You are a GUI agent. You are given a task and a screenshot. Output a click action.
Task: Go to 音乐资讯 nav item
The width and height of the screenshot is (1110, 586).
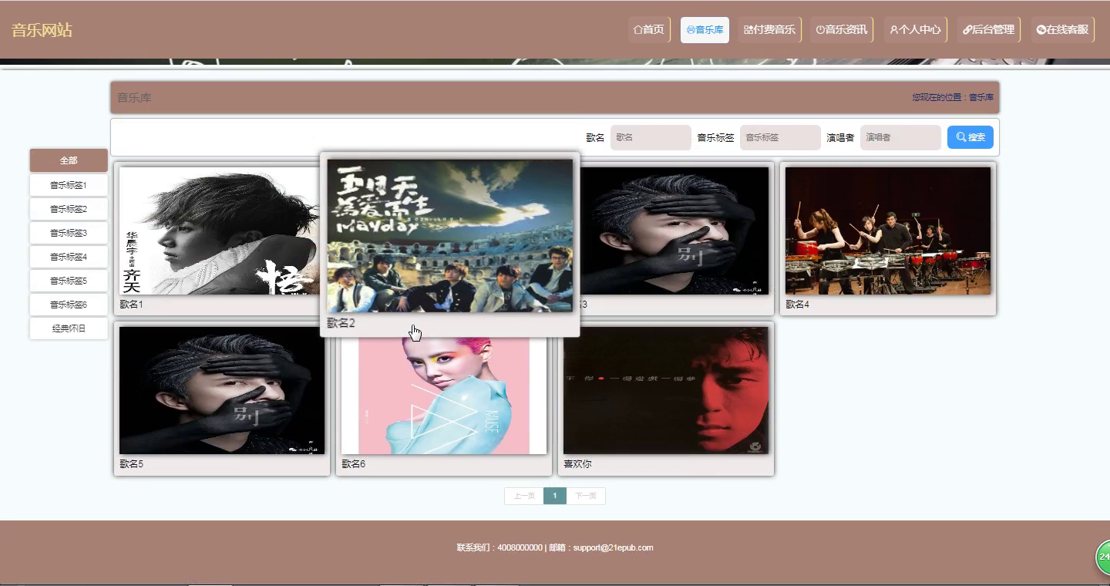842,30
